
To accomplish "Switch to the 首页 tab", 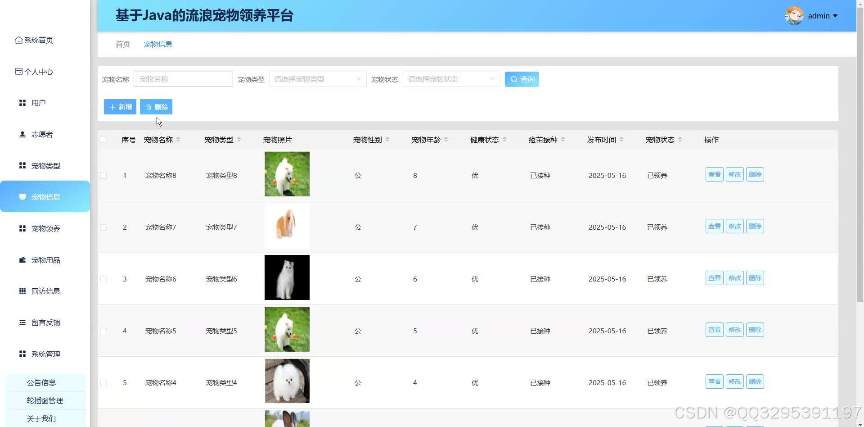I will (x=122, y=44).
